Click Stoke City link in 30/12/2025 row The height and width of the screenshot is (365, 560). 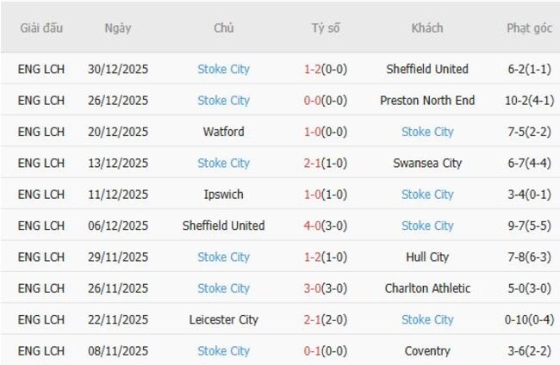(223, 69)
